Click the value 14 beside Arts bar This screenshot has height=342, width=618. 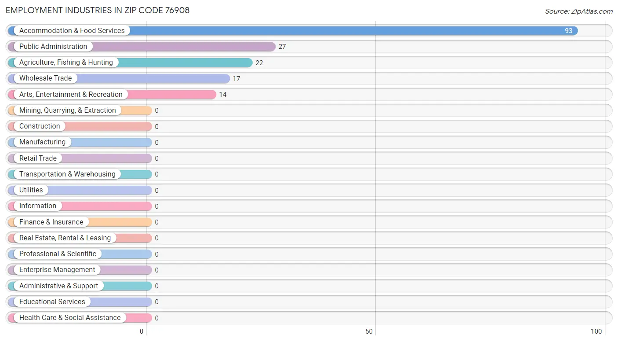pyautogui.click(x=223, y=95)
